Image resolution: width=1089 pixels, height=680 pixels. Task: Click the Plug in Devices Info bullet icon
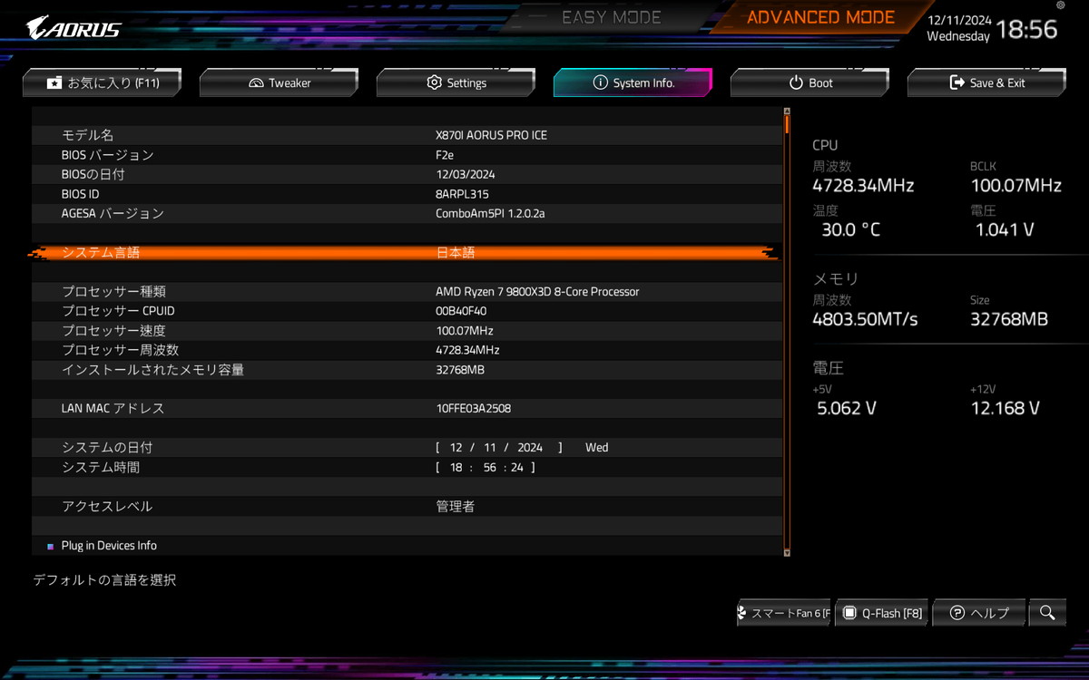[51, 547]
